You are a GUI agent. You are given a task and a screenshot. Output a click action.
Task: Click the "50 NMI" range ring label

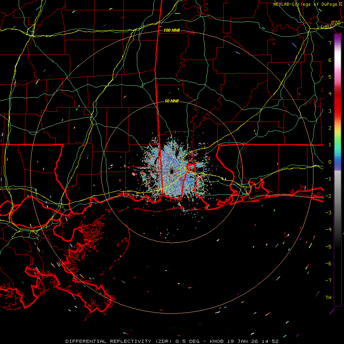(x=172, y=101)
